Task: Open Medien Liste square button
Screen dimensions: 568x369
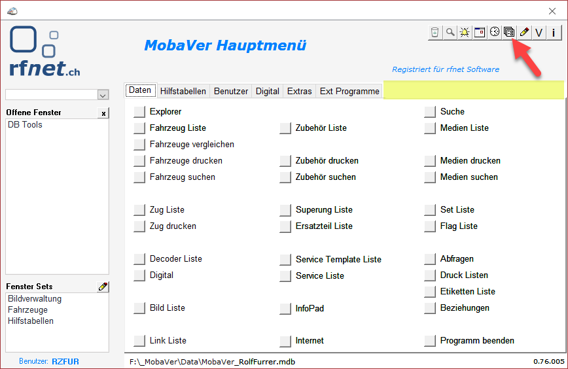Action: click(x=430, y=128)
